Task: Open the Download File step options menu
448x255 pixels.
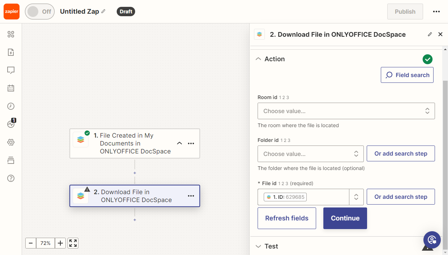Action: coord(191,196)
